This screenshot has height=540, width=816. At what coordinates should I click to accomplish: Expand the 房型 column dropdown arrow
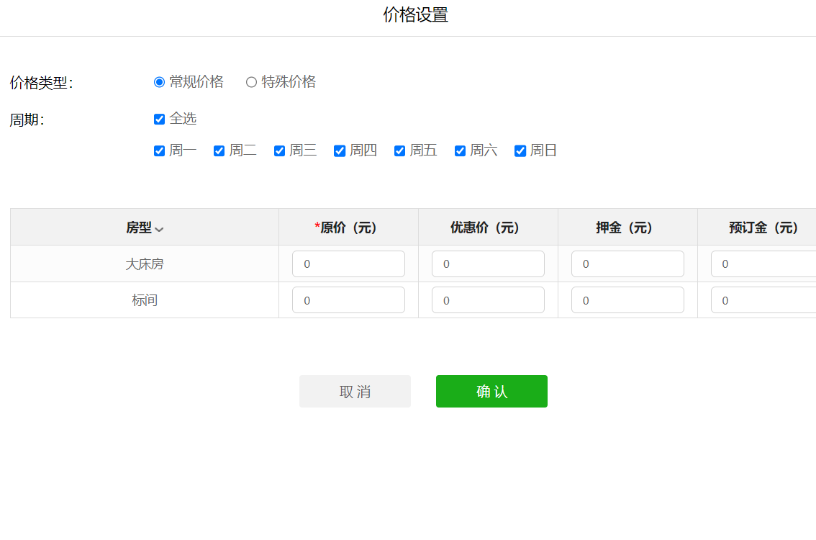tap(159, 230)
